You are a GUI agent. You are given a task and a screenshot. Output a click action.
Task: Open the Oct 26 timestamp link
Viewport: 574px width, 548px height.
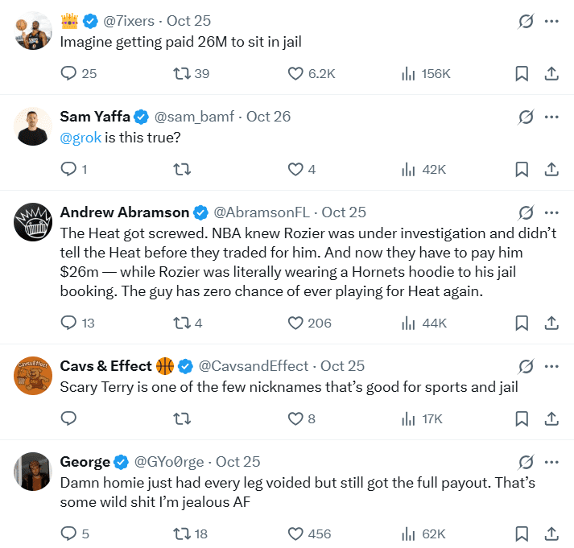tap(268, 117)
